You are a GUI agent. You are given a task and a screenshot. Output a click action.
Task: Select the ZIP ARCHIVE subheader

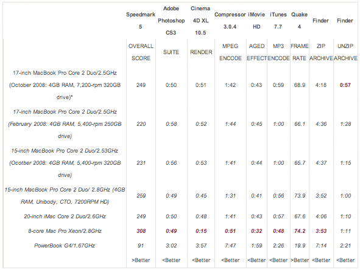pyautogui.click(x=321, y=52)
